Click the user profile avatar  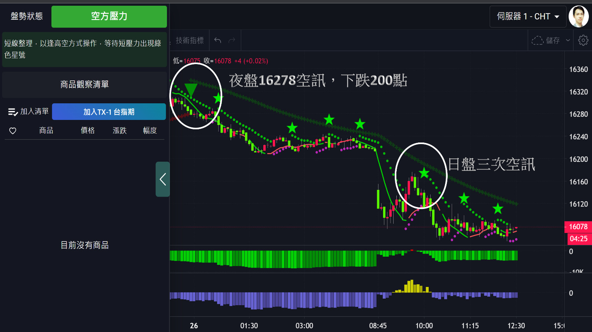[578, 16]
